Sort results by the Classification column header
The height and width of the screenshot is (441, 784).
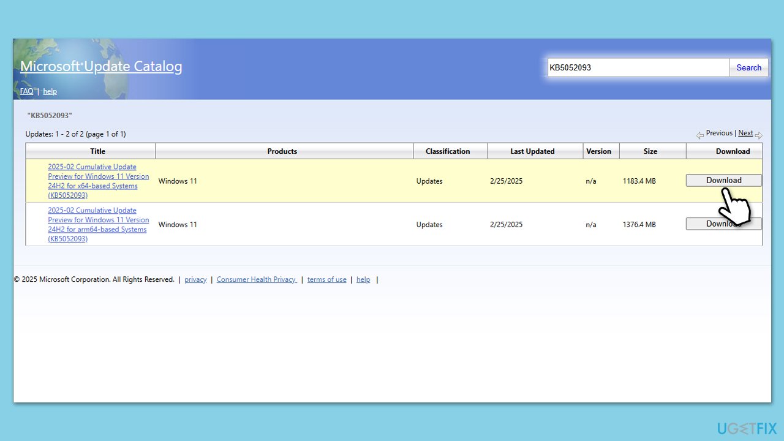(448, 151)
